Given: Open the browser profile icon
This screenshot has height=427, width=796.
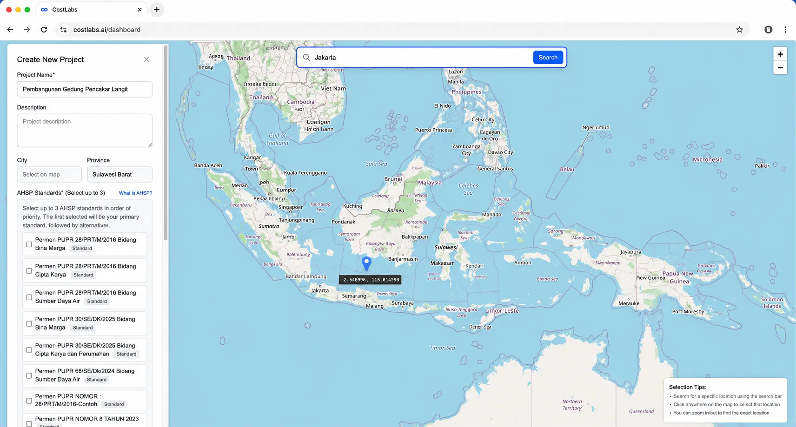Looking at the screenshot, I should pos(768,30).
